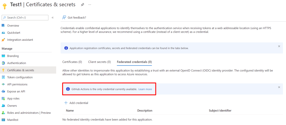Viewport: 286px width, 125px height.
Task: Open Overview in the sidebar
Action: [x=13, y=25]
